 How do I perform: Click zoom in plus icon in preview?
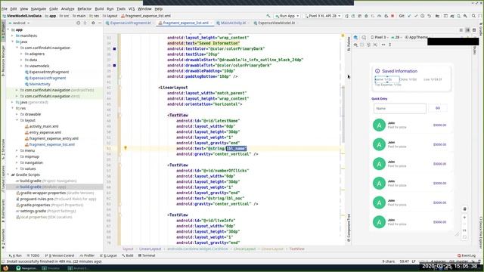coord(464,218)
